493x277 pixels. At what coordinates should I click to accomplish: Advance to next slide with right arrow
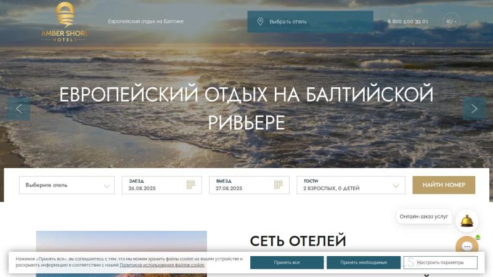pyautogui.click(x=474, y=108)
